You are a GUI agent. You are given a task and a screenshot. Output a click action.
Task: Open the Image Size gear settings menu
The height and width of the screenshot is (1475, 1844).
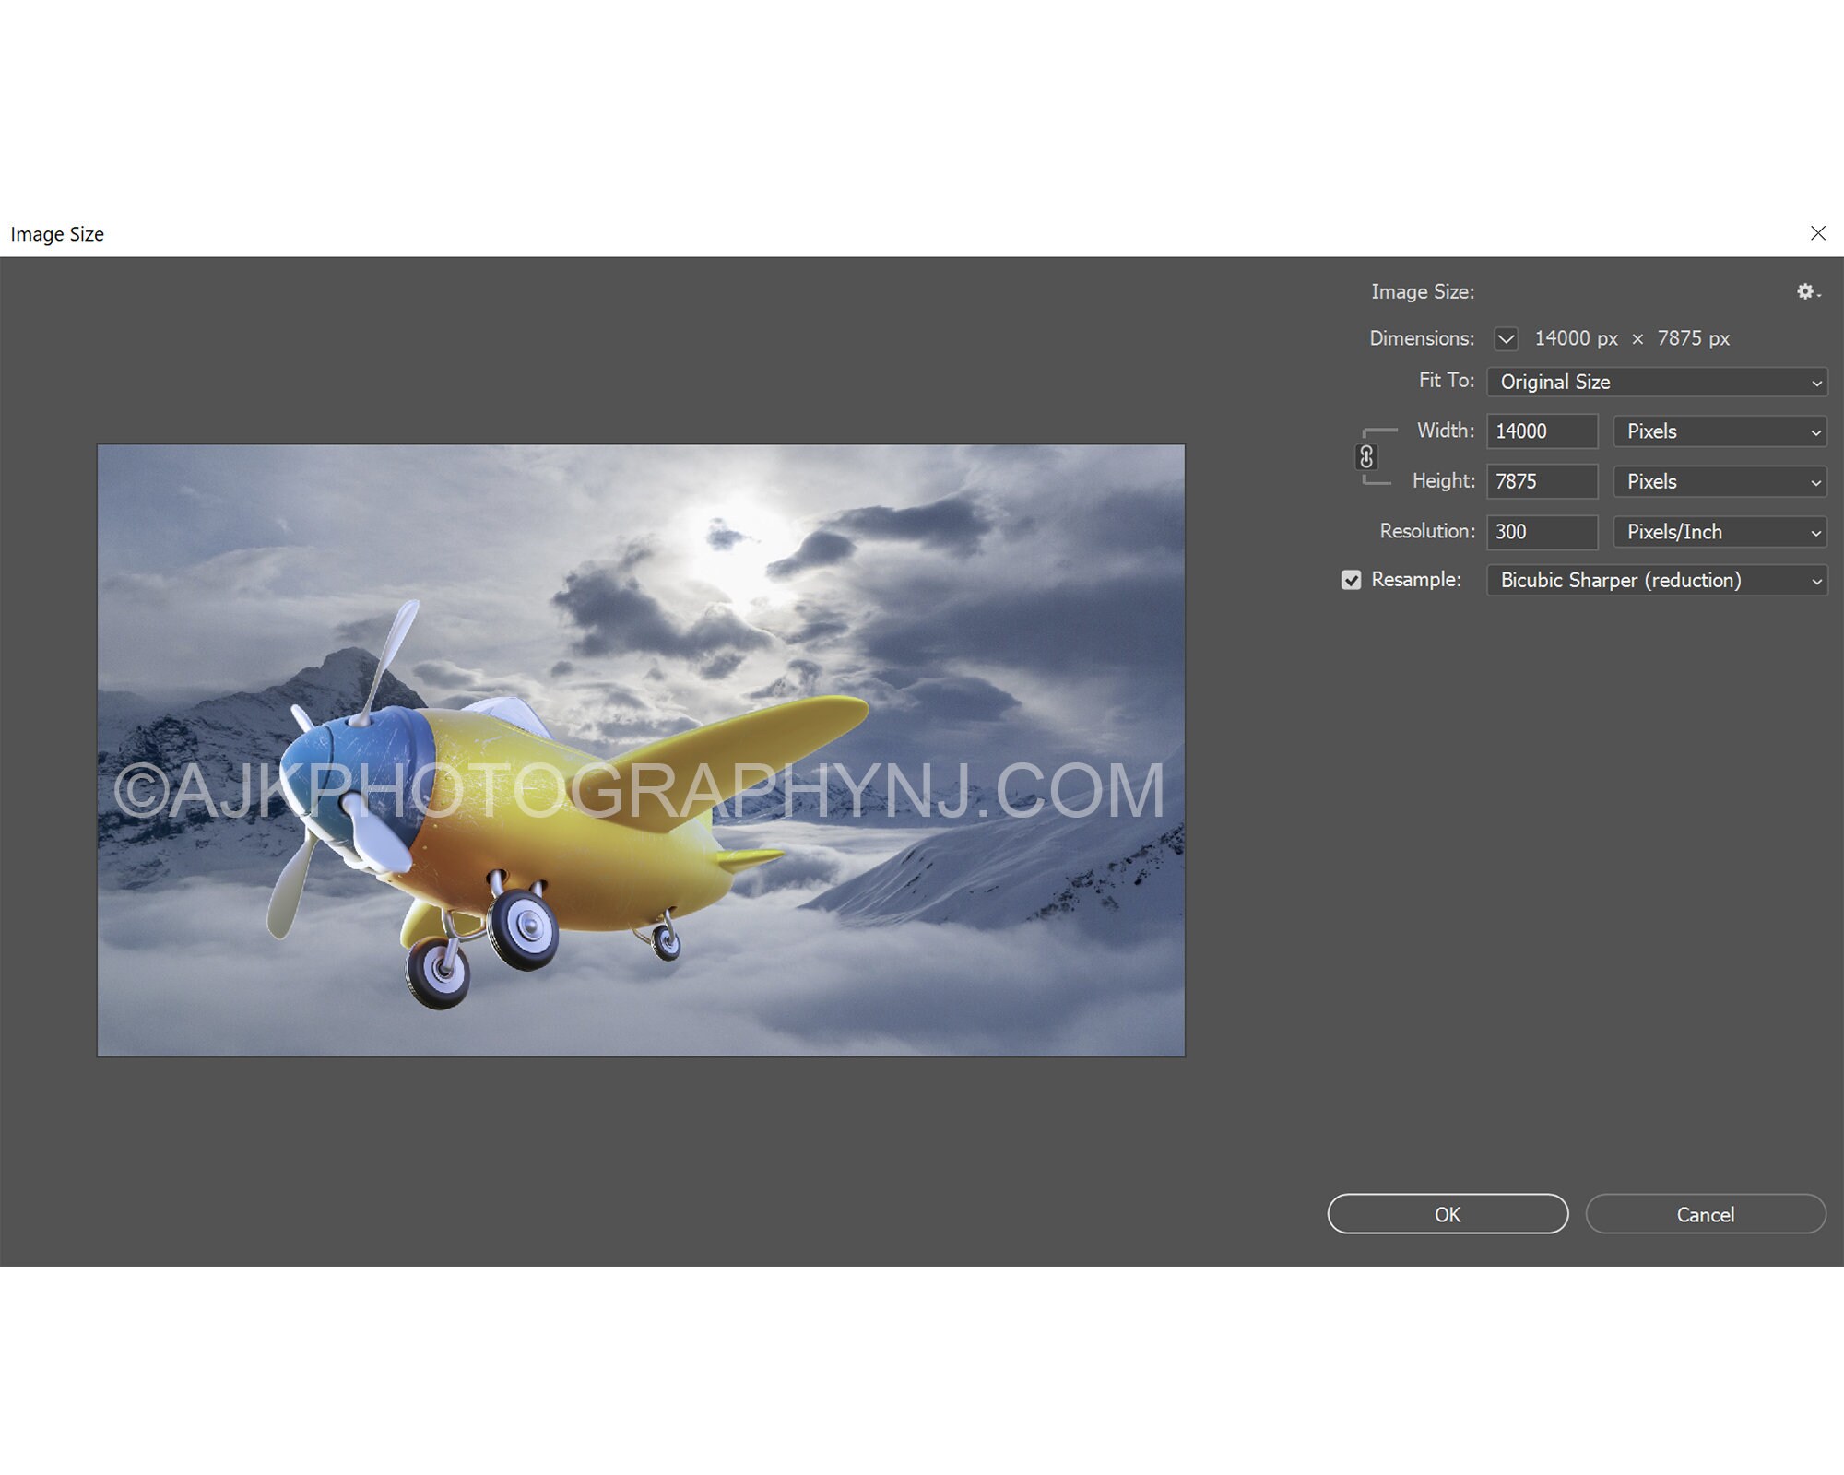[x=1807, y=291]
